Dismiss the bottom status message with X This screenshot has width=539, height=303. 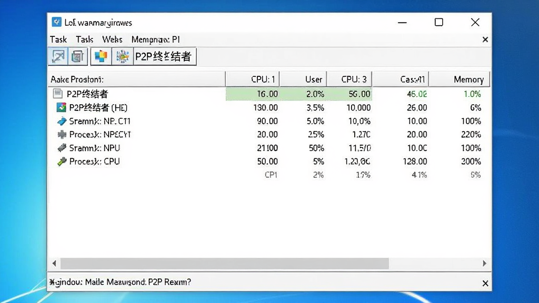click(x=485, y=284)
